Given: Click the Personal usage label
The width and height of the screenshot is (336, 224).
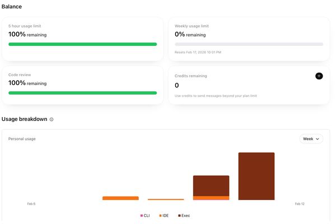Looking at the screenshot, I should pyautogui.click(x=22, y=138).
